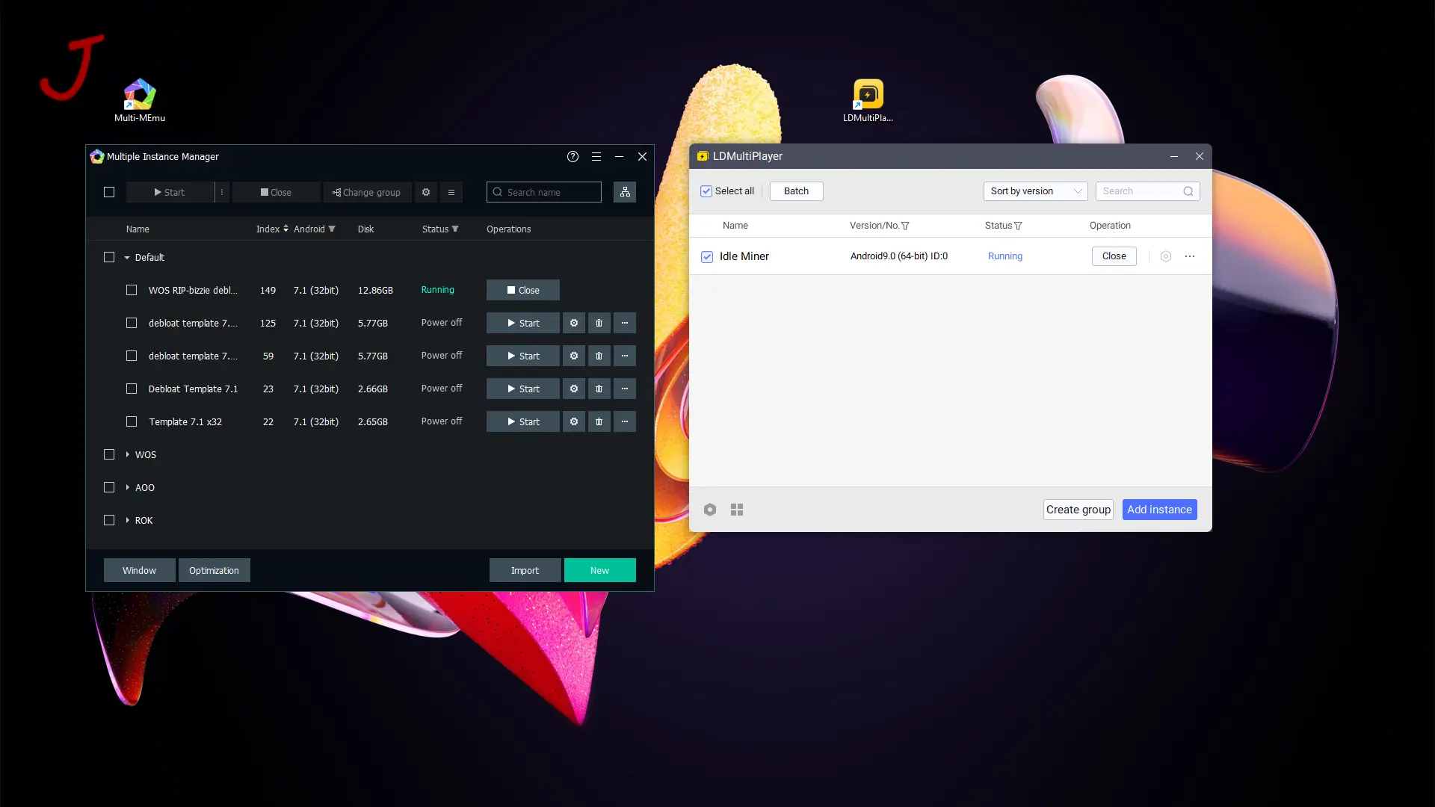Click the Import button
The height and width of the screenshot is (807, 1435).
[525, 570]
